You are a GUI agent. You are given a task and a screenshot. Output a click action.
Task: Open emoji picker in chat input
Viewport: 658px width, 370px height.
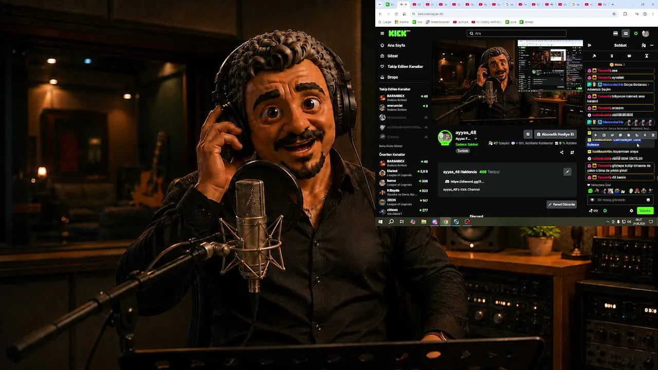(x=648, y=200)
